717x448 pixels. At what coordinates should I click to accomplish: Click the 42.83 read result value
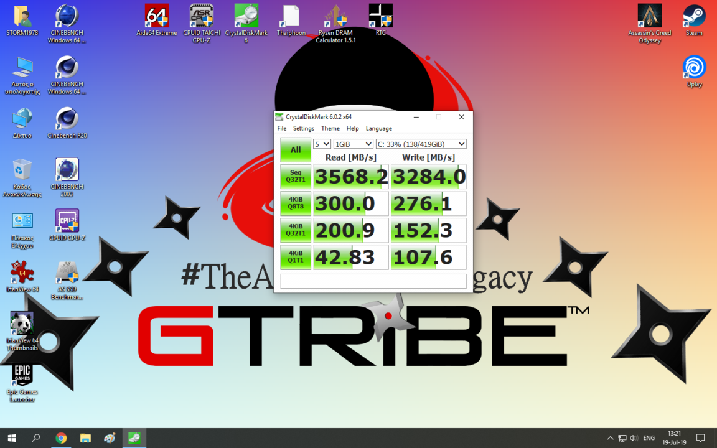[x=351, y=257]
